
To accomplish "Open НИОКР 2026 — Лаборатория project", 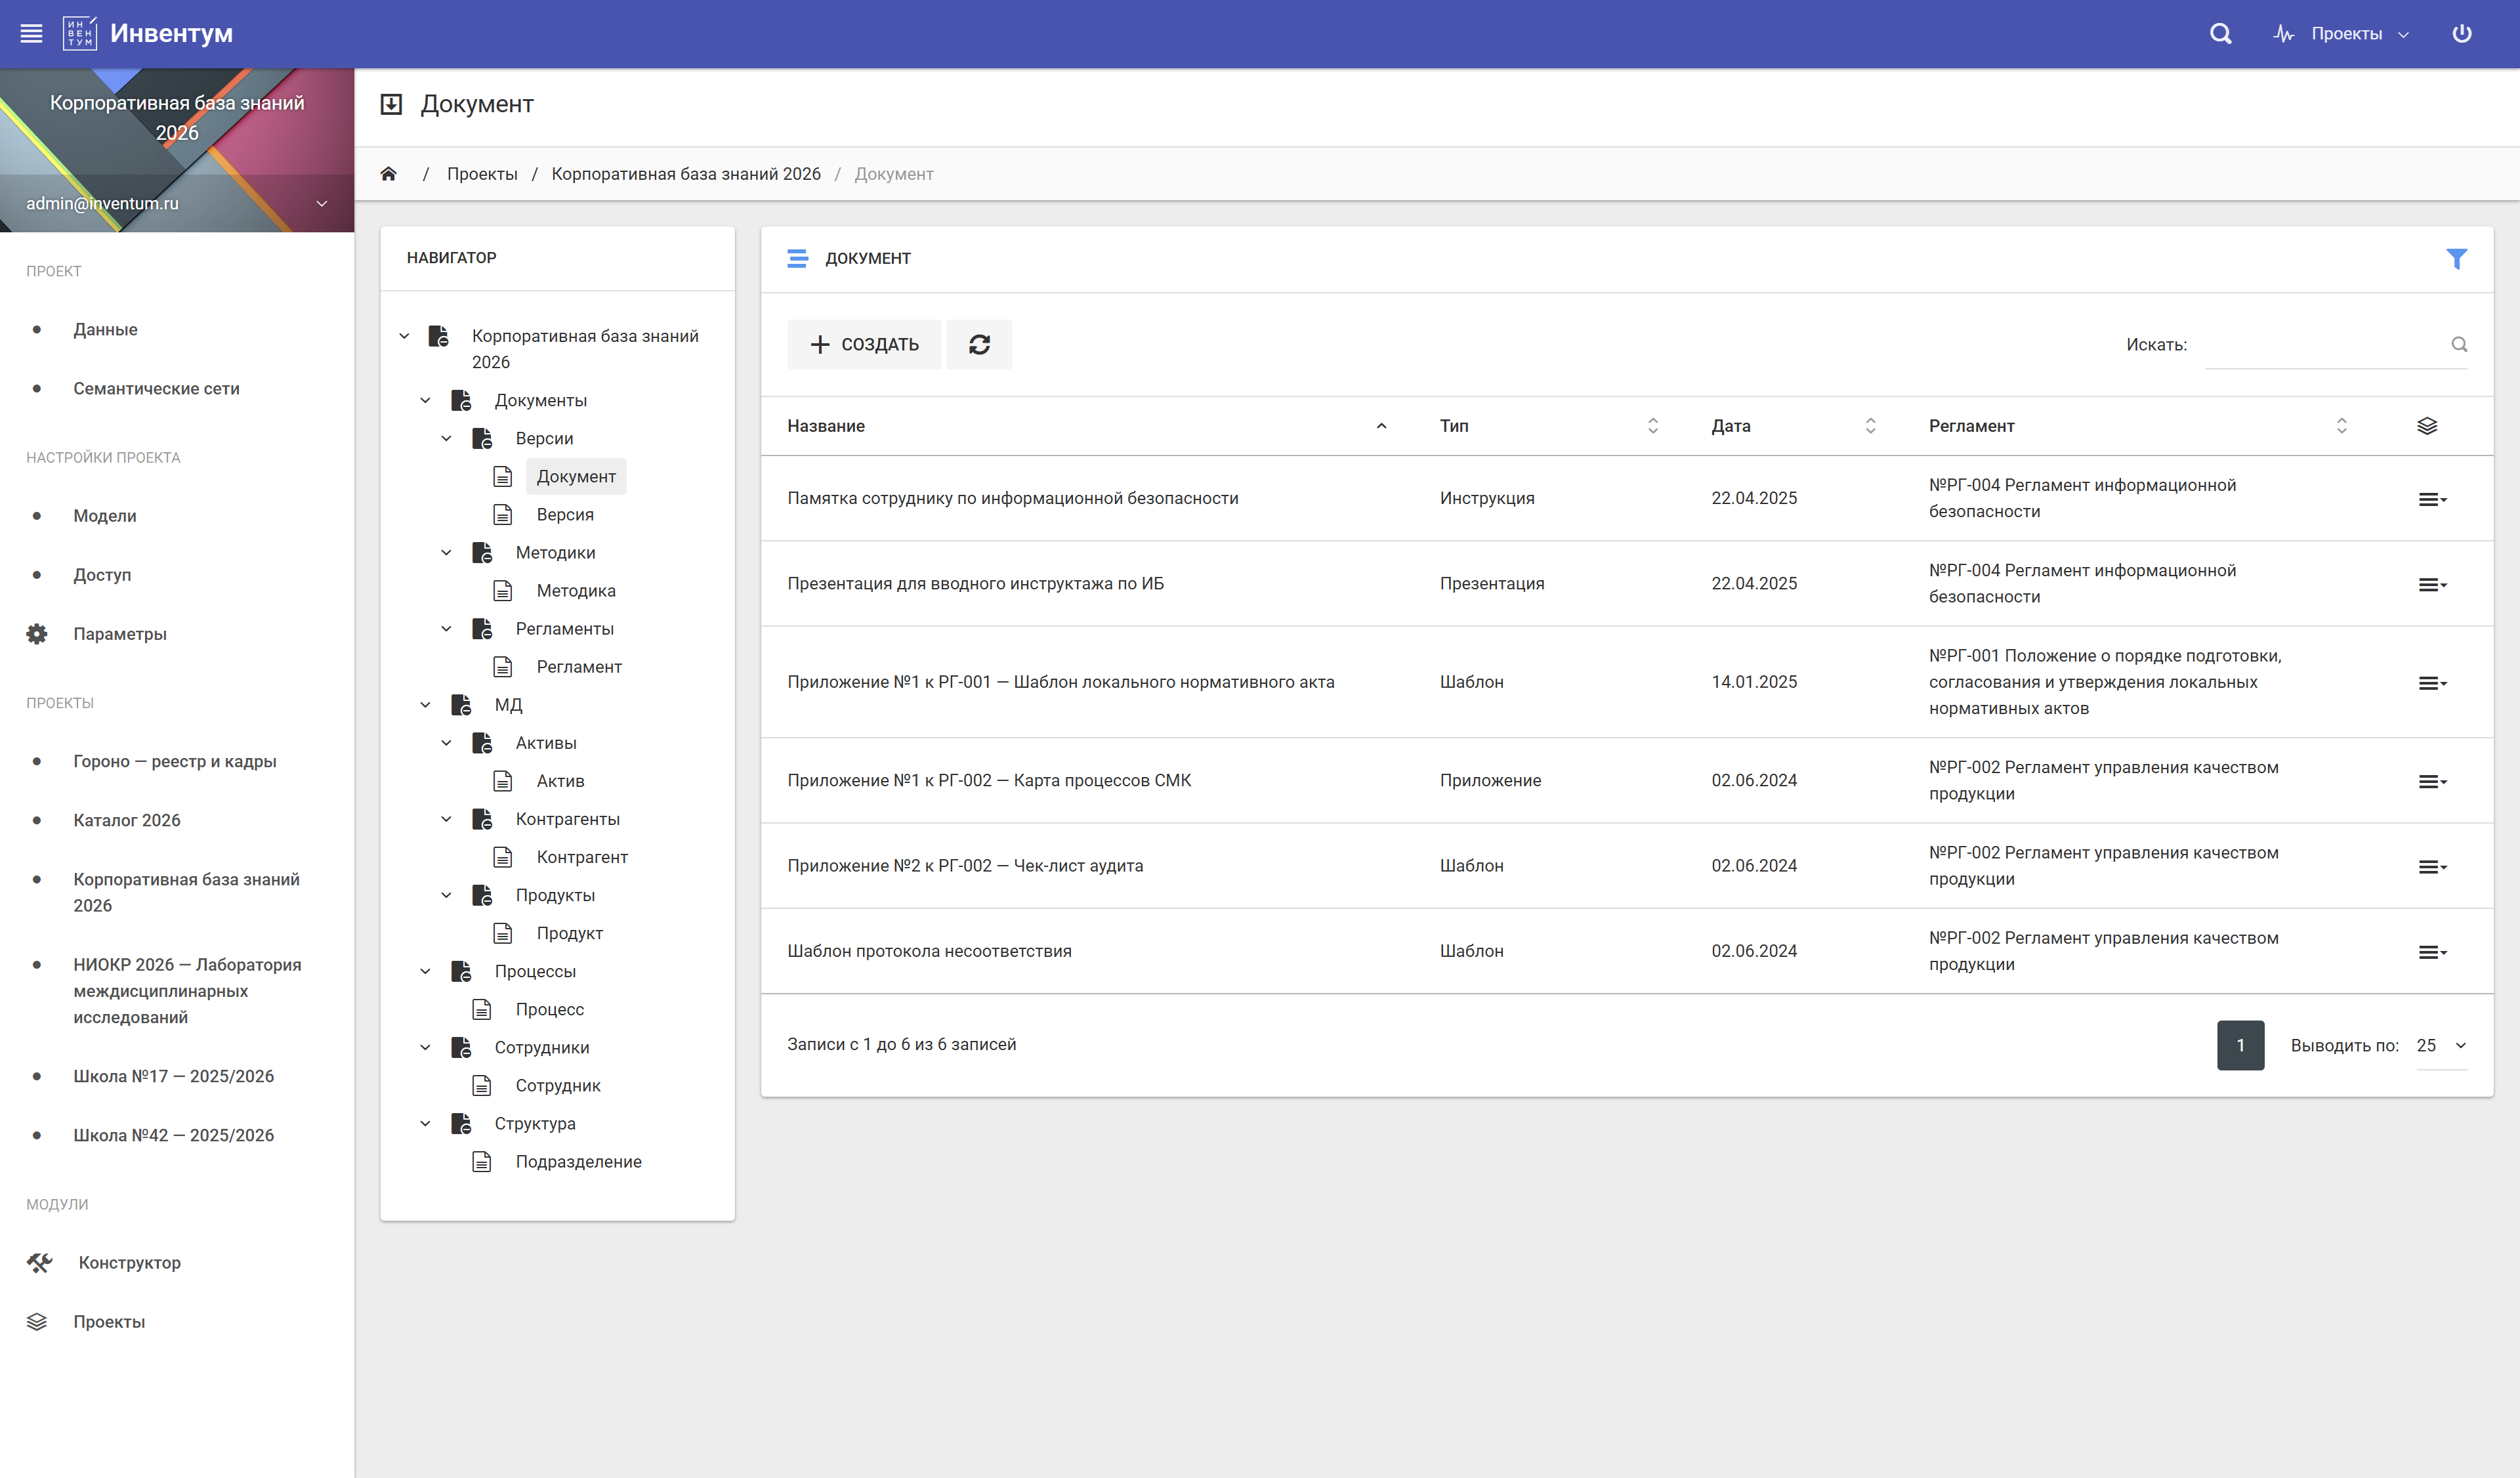I will [x=187, y=991].
